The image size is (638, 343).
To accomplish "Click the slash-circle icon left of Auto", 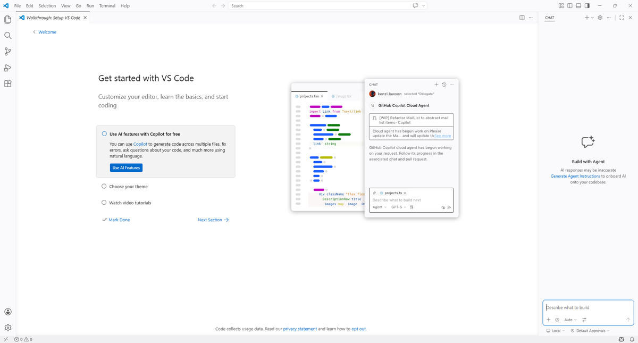I will pos(557,320).
